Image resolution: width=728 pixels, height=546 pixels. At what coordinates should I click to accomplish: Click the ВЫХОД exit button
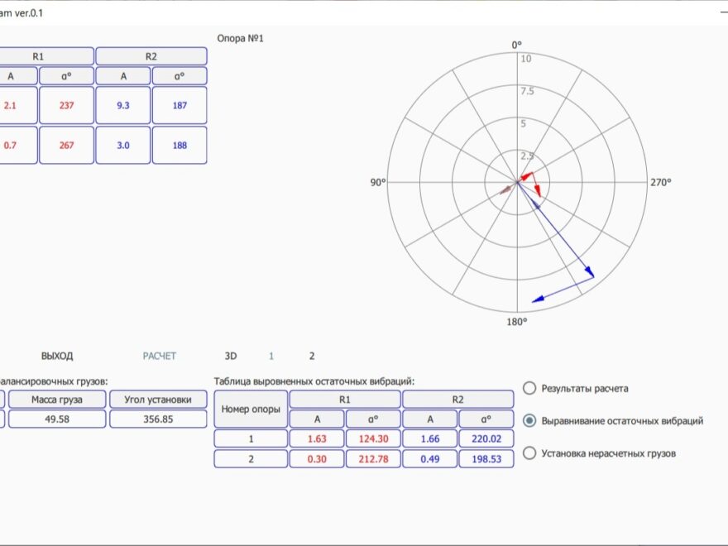(57, 356)
